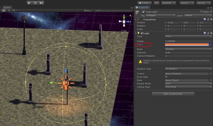Open Inspector tab options menu

click(x=211, y=8)
